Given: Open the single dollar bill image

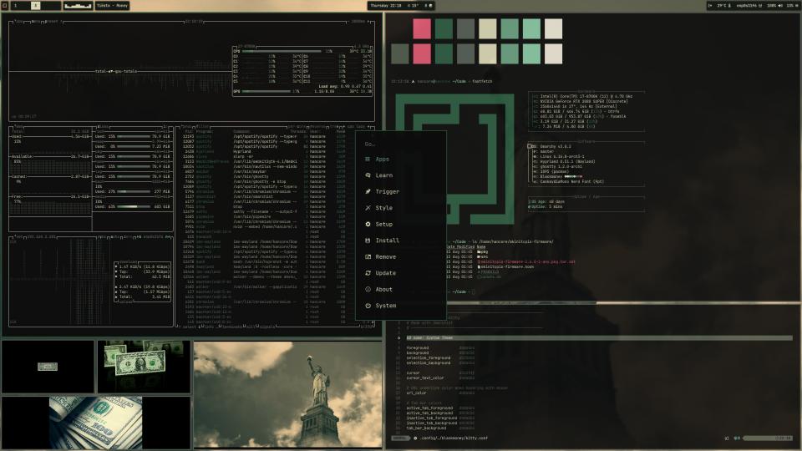Looking at the screenshot, I should [x=48, y=367].
